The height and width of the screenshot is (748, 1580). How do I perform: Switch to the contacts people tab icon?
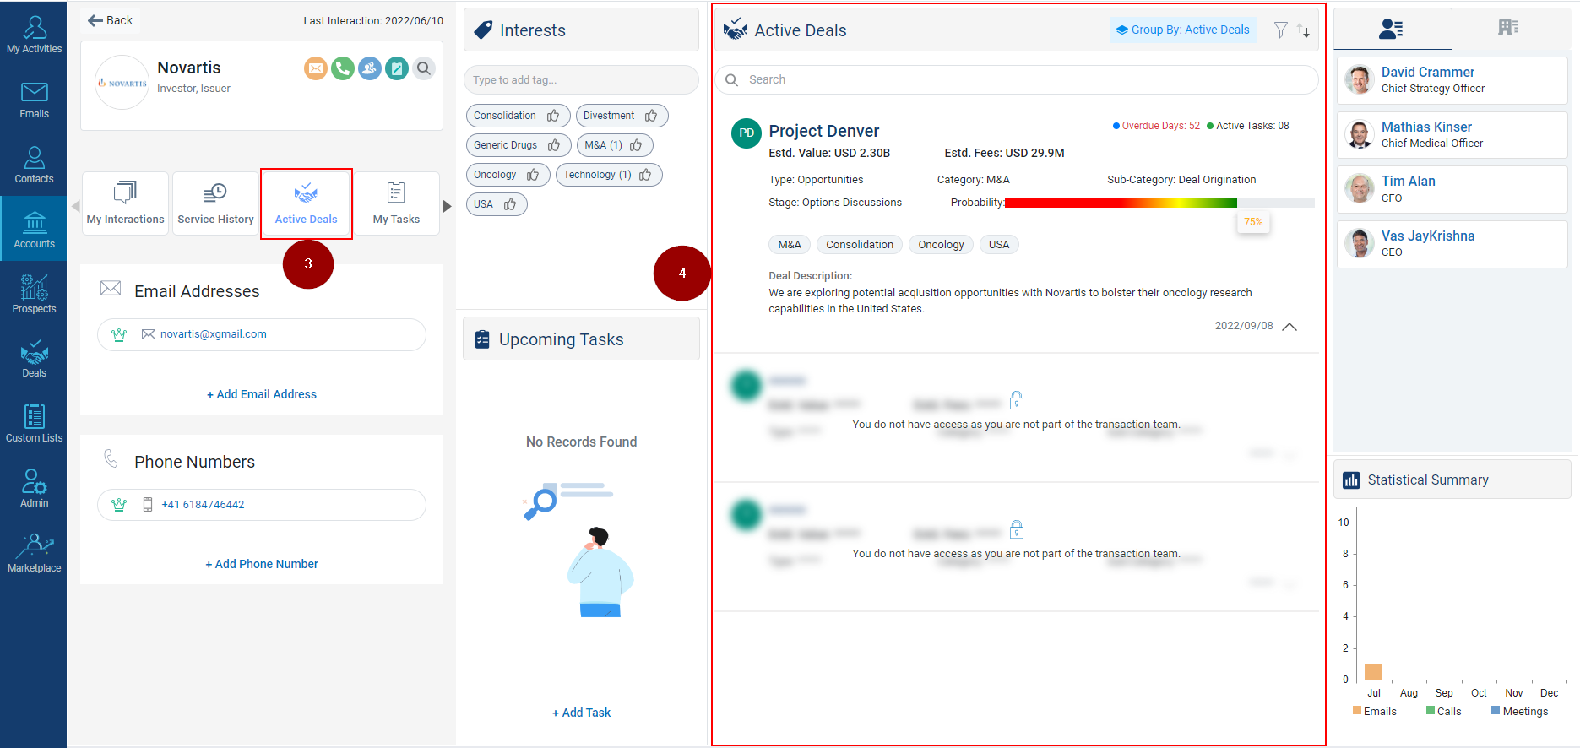(1391, 29)
